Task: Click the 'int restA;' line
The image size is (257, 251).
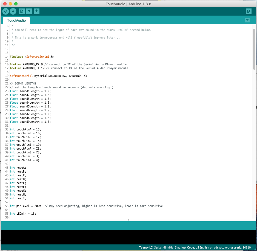Action: (x=18, y=168)
